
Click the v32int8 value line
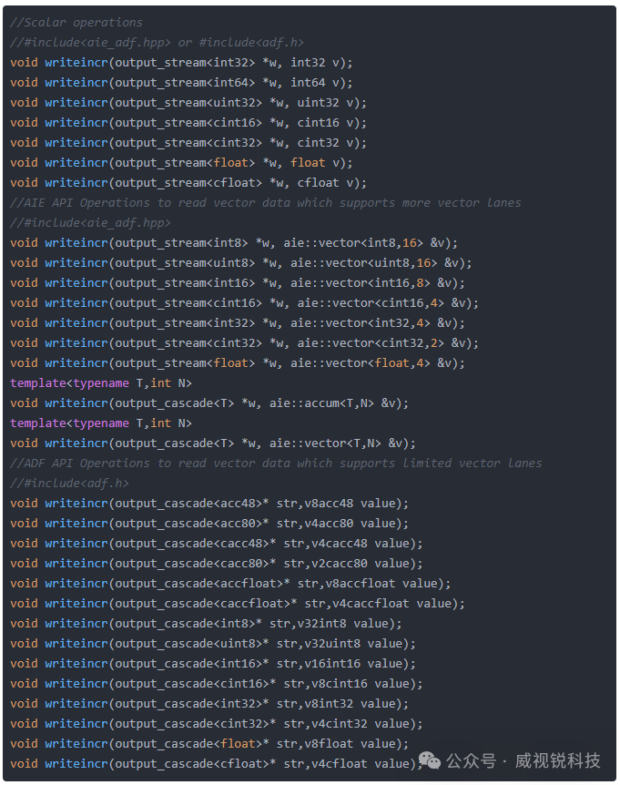pos(206,623)
